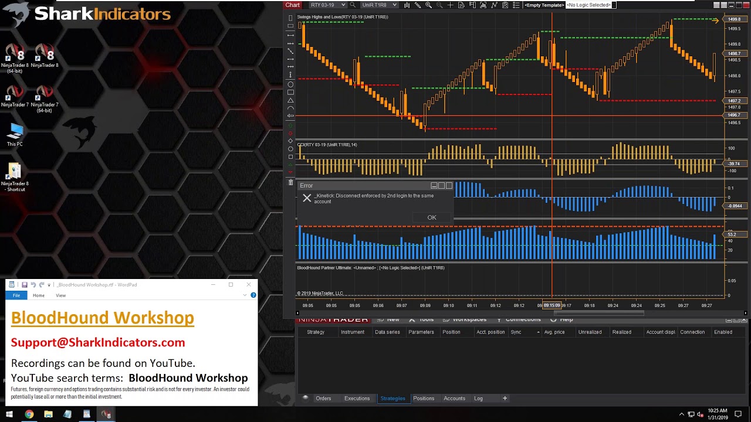
Task: Select the drawing tools pencil icon
Action: (418, 5)
